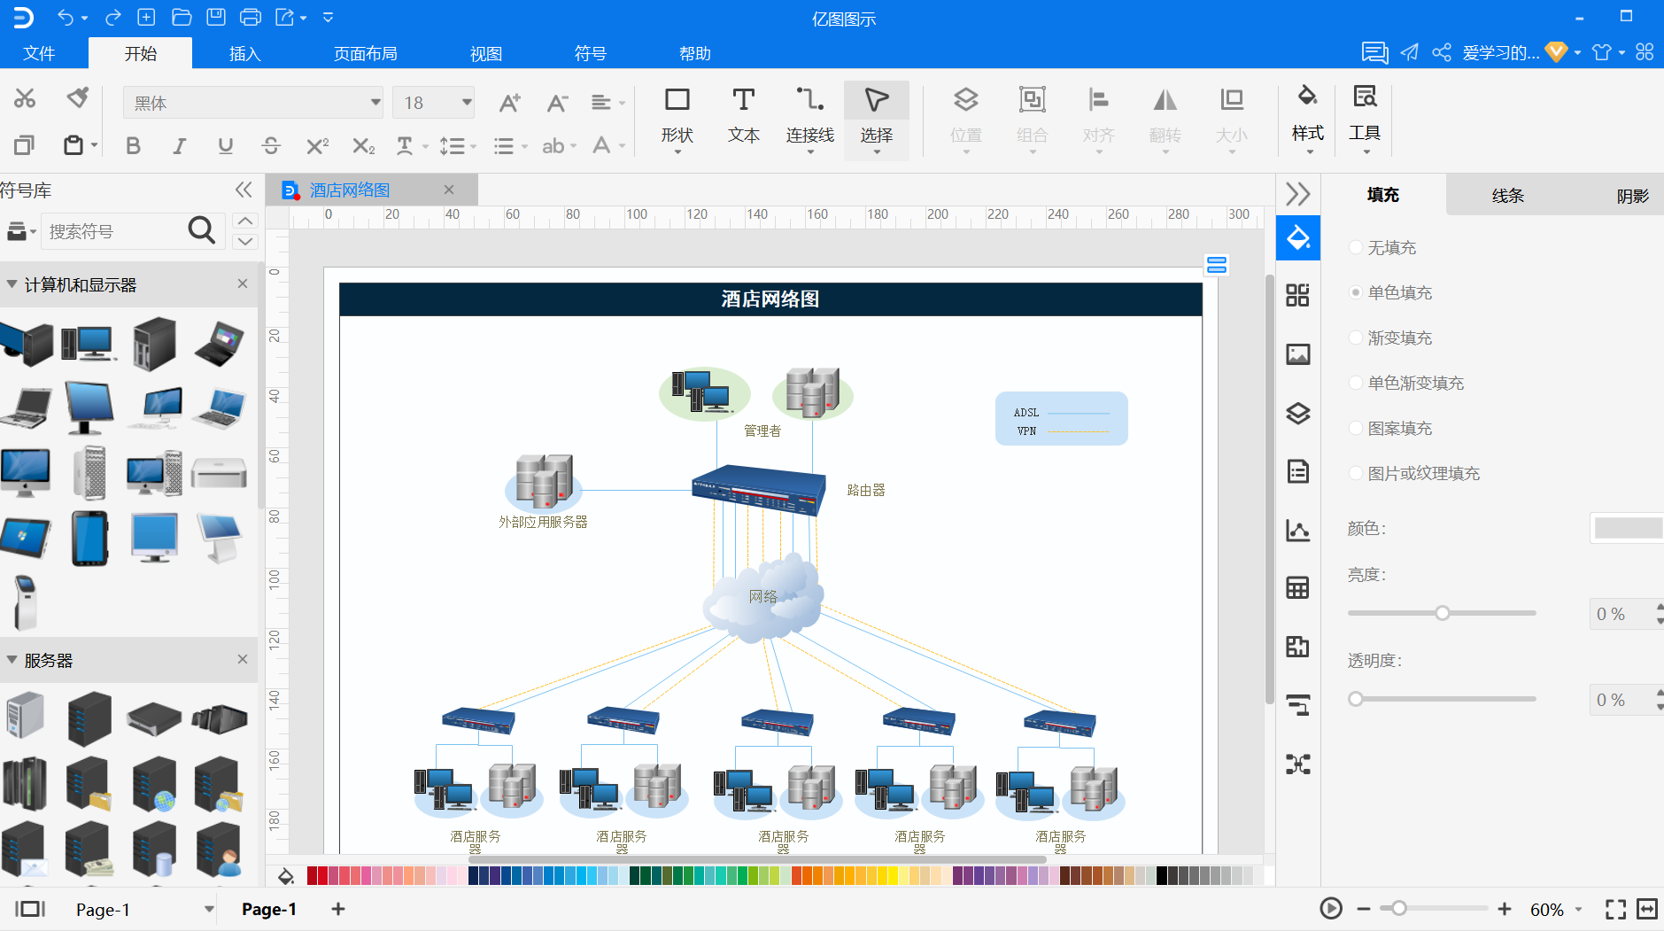Select the 单色渐变填充 radio option
1664x931 pixels.
[x=1355, y=383]
